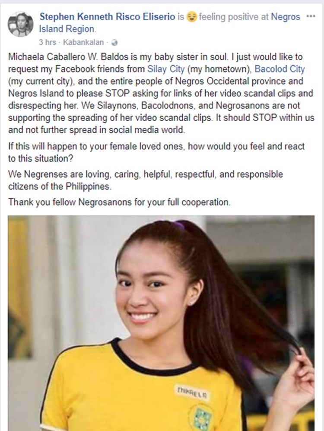This screenshot has width=324, height=431.
Task: Click the feeling positive emoji icon
Action: tap(192, 17)
